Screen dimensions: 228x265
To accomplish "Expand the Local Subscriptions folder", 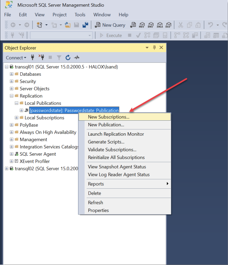I will tap(16, 118).
